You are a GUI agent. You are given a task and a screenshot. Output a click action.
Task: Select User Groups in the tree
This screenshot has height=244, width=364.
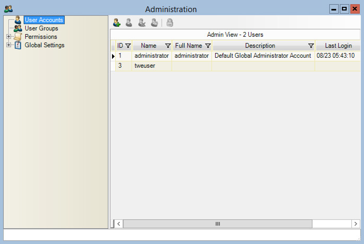(x=41, y=28)
